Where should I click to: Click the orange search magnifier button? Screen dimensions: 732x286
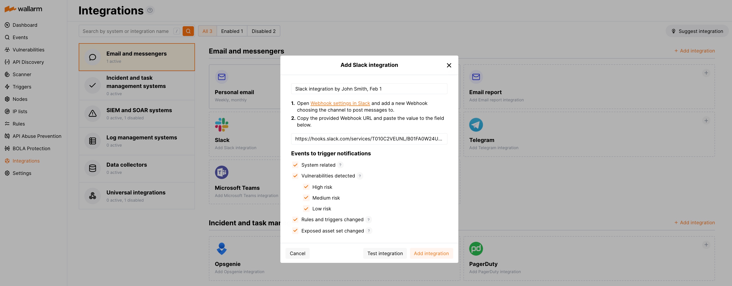[x=188, y=31]
